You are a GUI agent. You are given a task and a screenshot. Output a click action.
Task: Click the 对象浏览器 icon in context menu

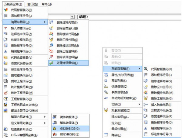106,110
